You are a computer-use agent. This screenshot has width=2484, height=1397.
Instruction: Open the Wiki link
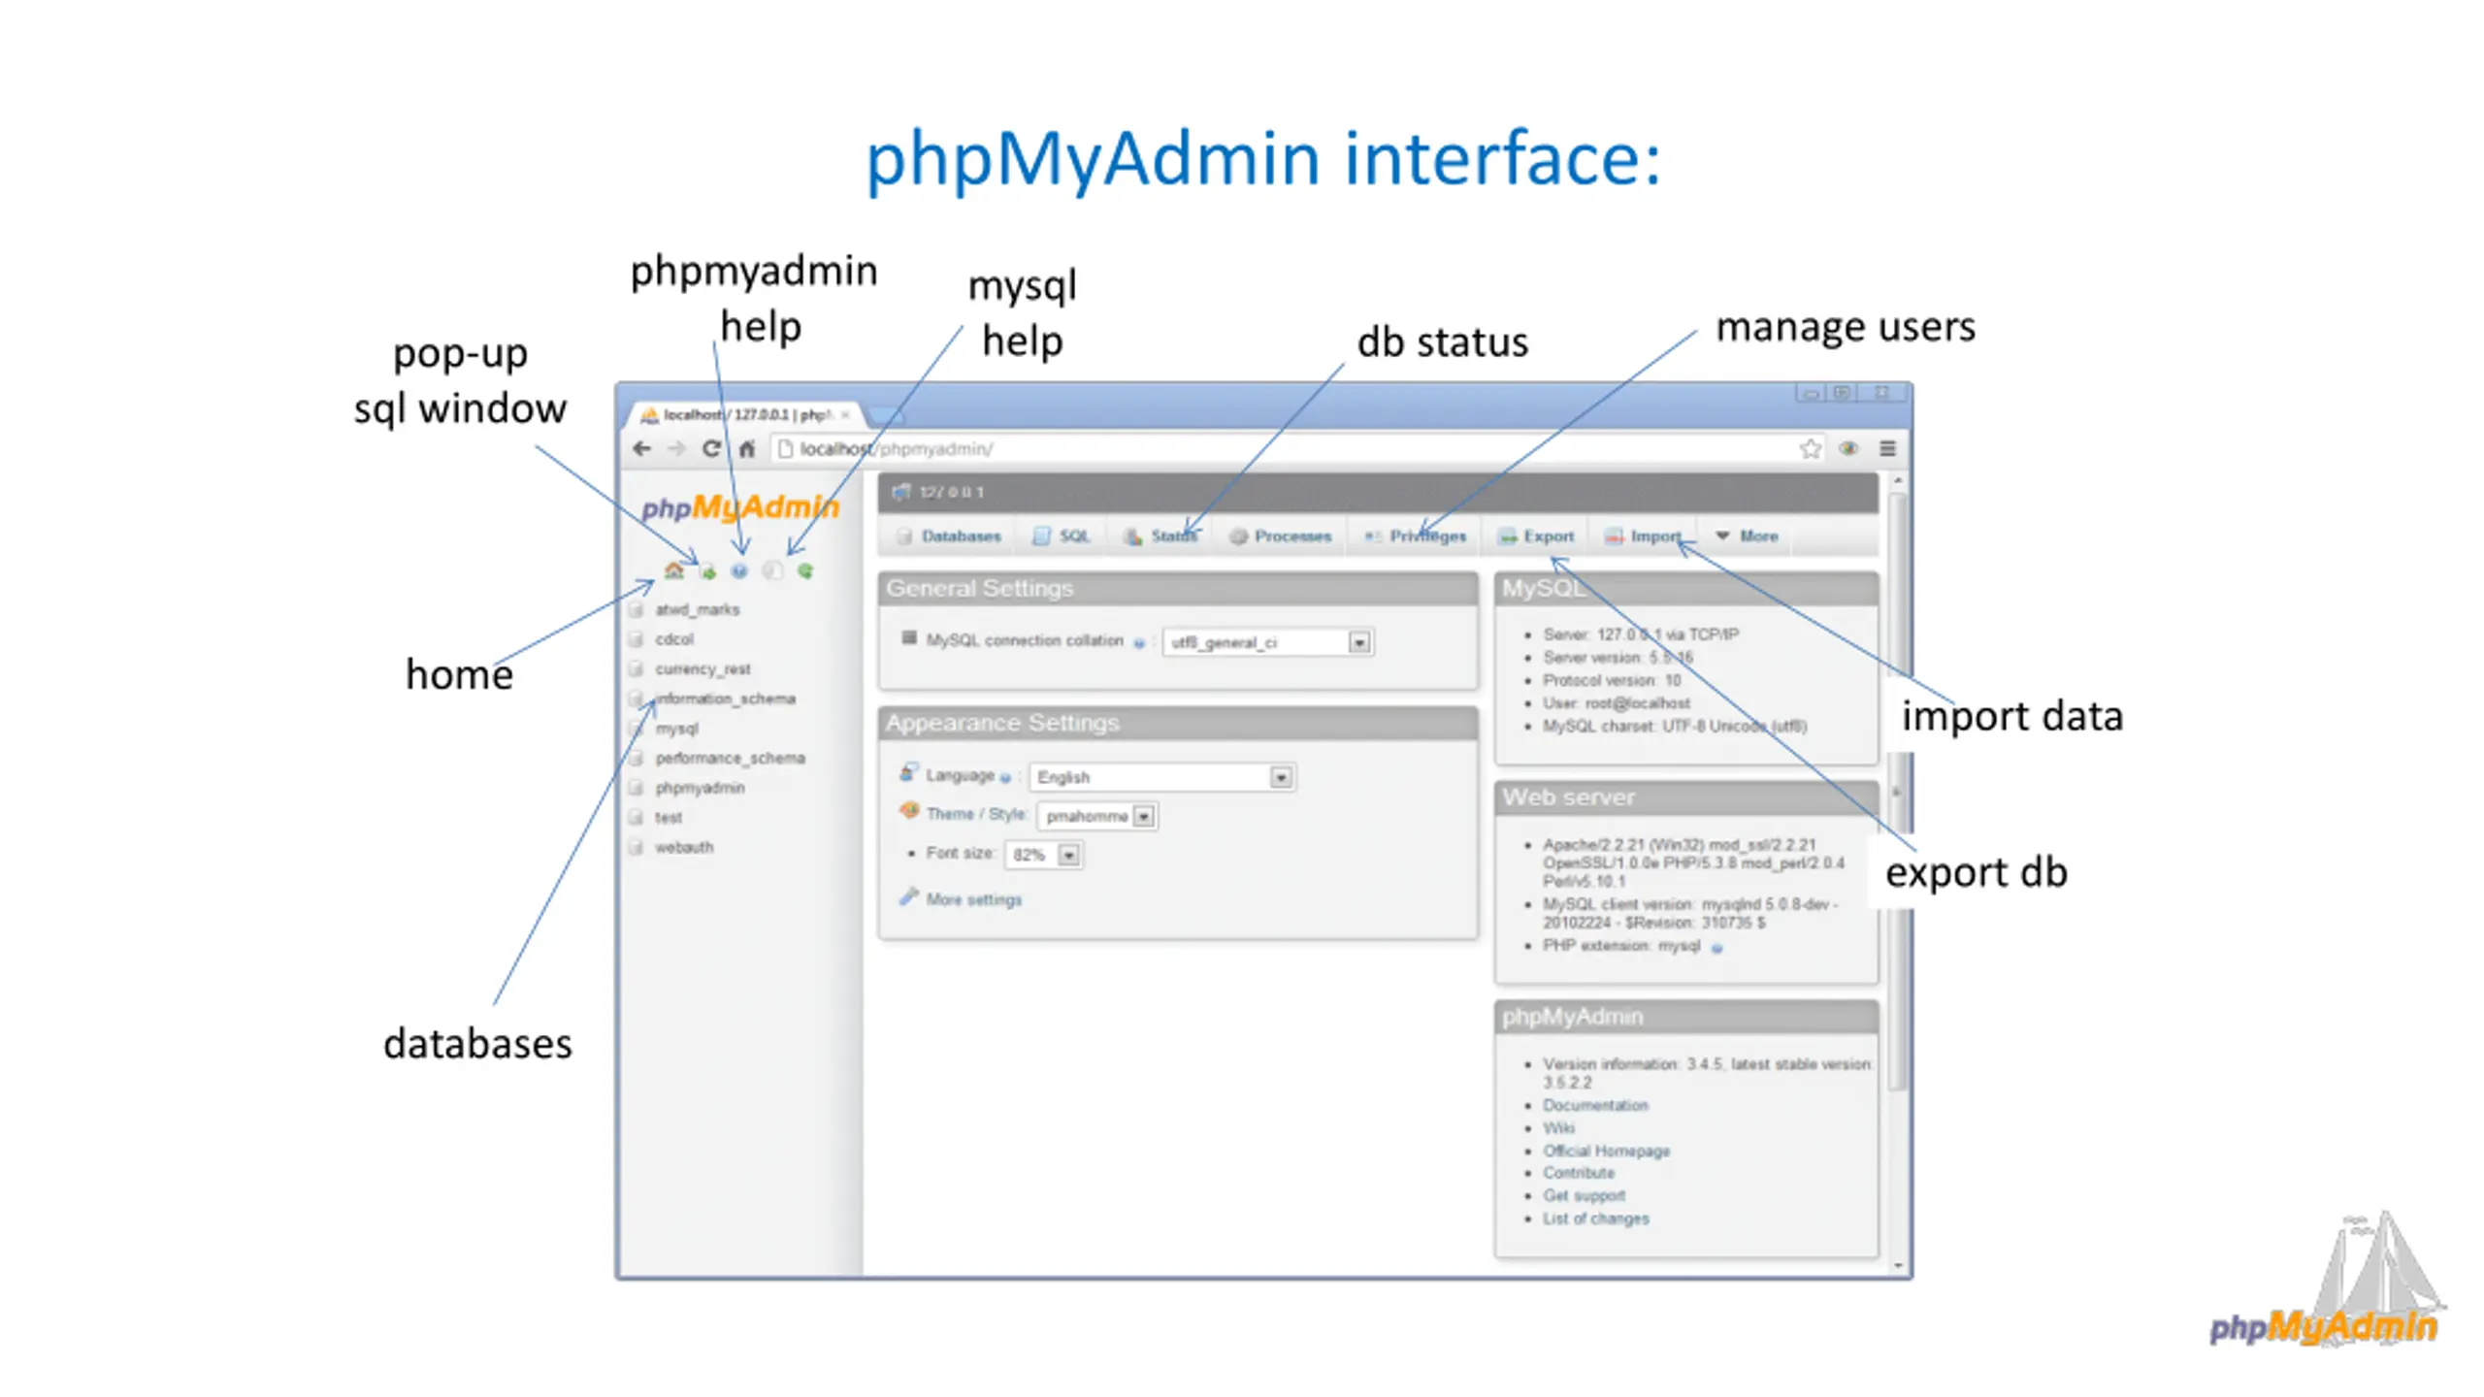click(1558, 1127)
